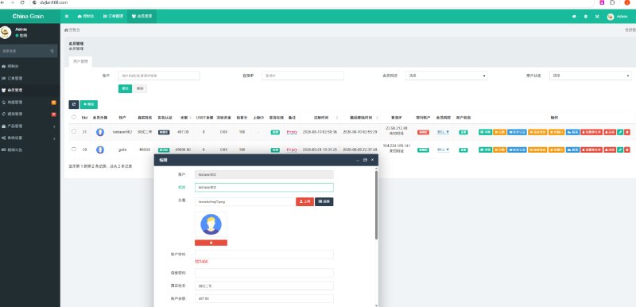
Task: Click the grey reset button beside search
Action: [140, 88]
